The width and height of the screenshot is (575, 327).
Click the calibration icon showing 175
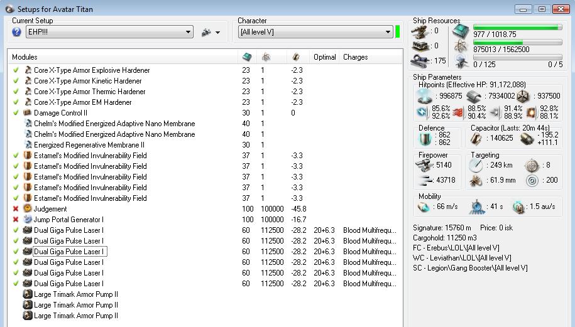tap(420, 61)
